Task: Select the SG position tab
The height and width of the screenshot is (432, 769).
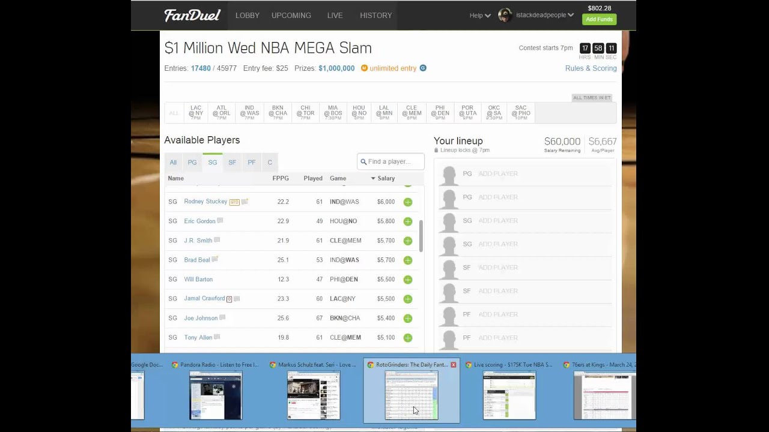Action: click(213, 162)
